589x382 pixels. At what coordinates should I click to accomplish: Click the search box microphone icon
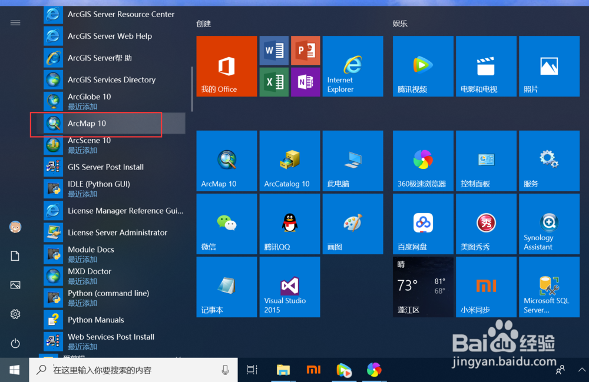pyautogui.click(x=225, y=370)
